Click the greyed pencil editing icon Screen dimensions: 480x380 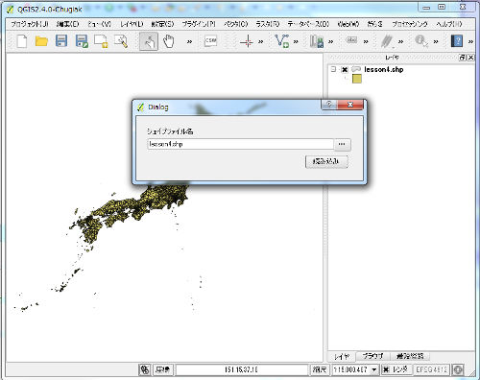pos(387,41)
